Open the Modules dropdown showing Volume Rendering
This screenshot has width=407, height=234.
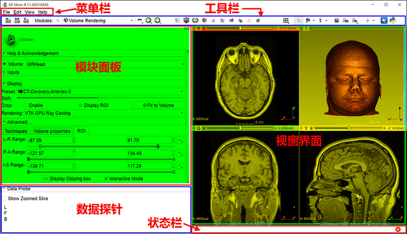(99, 21)
